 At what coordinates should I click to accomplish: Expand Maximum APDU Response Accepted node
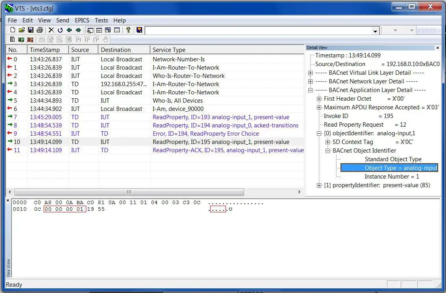(319, 107)
